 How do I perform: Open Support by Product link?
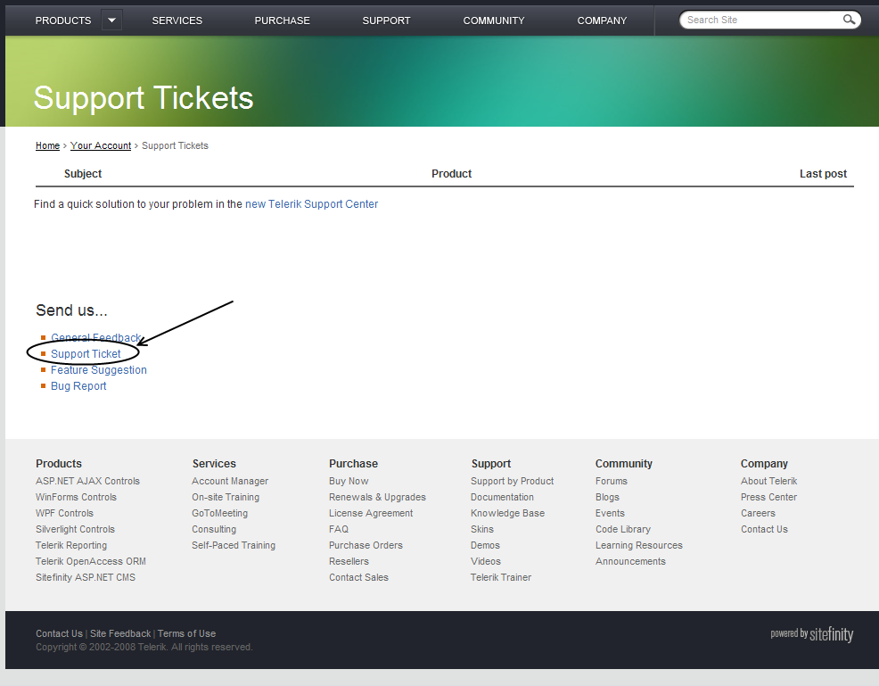pyautogui.click(x=513, y=481)
